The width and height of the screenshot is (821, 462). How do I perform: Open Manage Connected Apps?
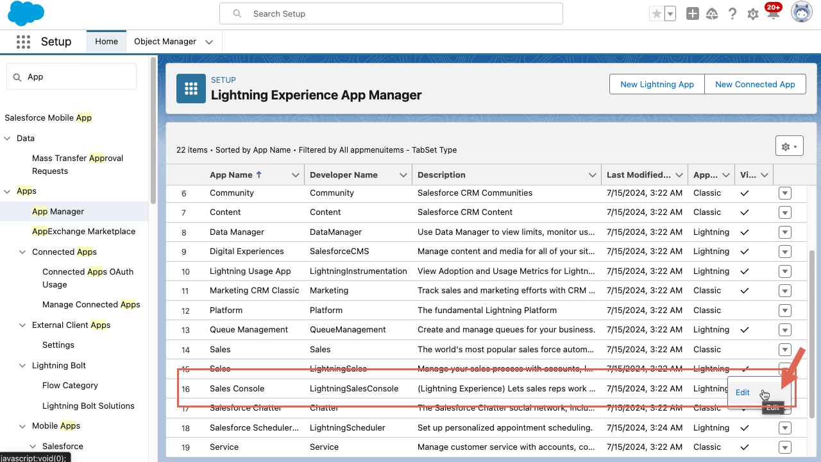91,305
